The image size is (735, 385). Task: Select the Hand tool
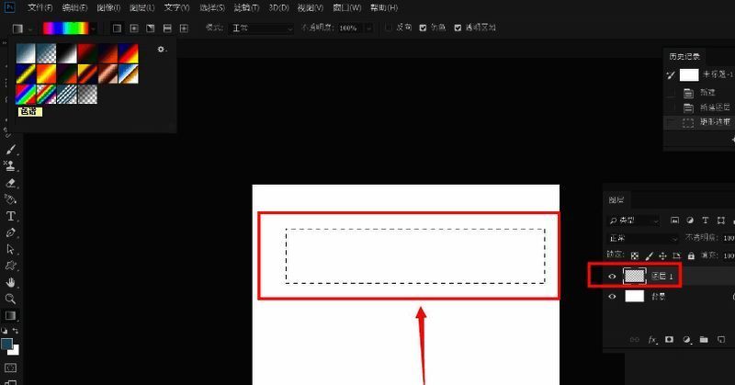[x=10, y=282]
